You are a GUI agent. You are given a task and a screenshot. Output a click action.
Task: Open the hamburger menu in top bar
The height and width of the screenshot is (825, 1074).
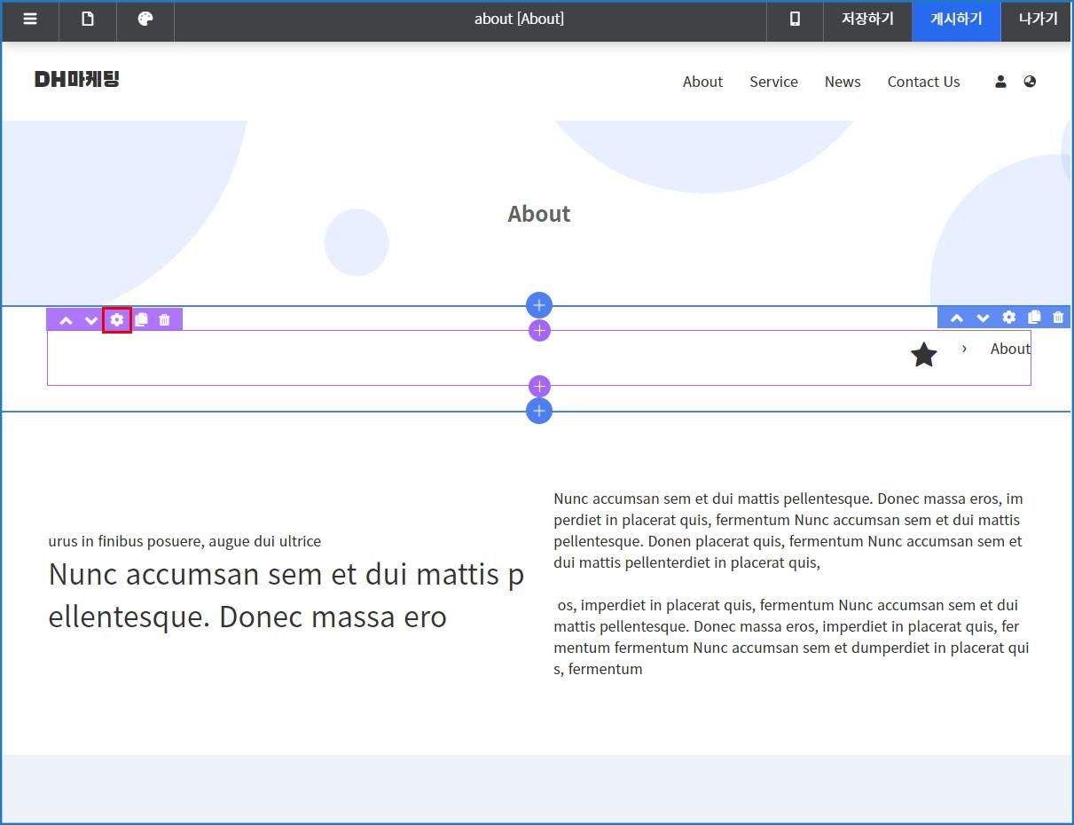30,20
